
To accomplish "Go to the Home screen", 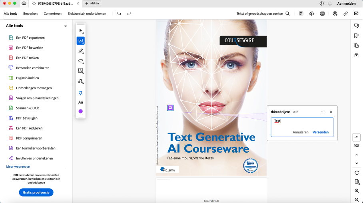I will [24, 4].
